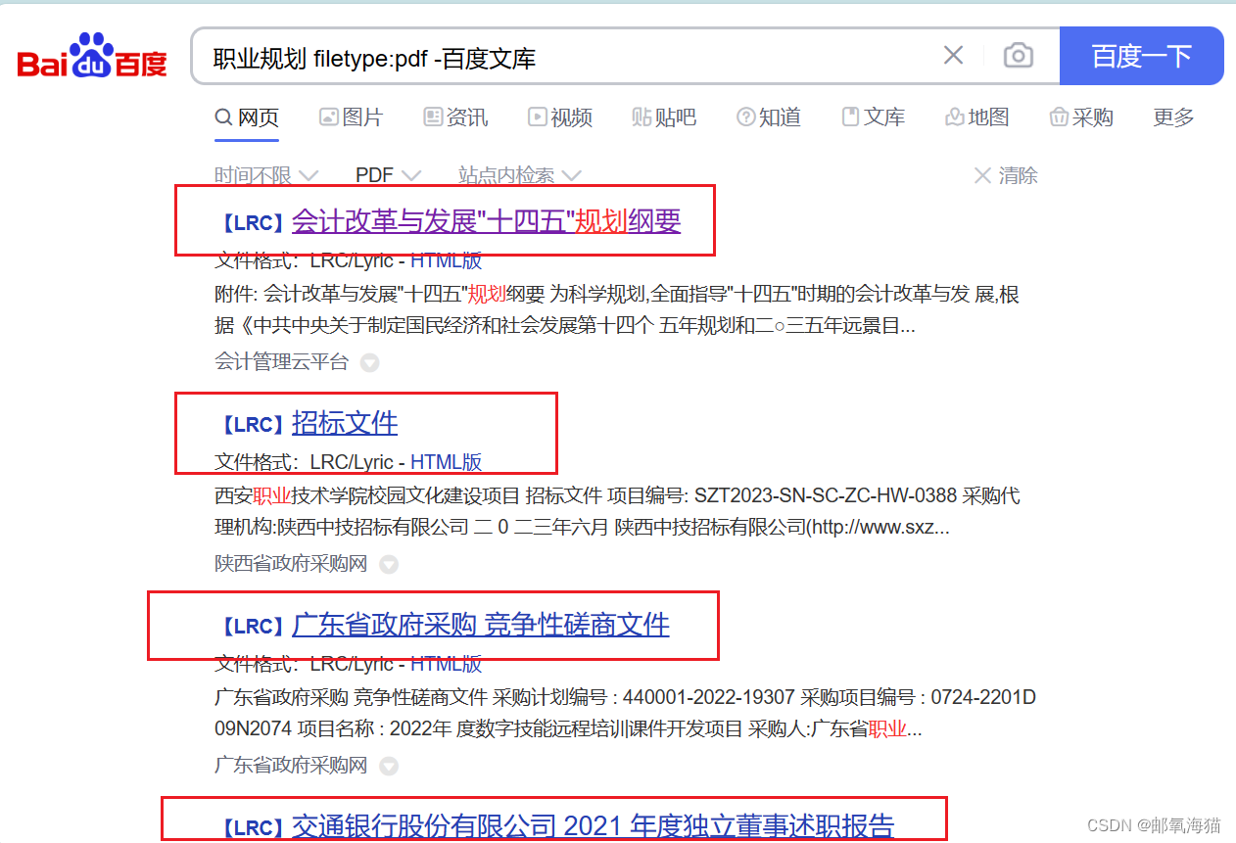Open the HTML版 link under 广东省政府采购 竞争性磋商文件
1236x843 pixels.
(x=446, y=664)
